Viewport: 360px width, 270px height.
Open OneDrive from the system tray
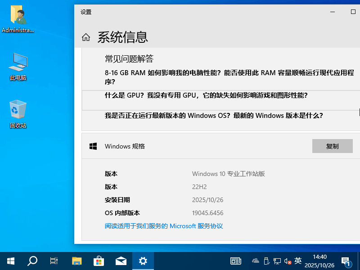point(256,261)
